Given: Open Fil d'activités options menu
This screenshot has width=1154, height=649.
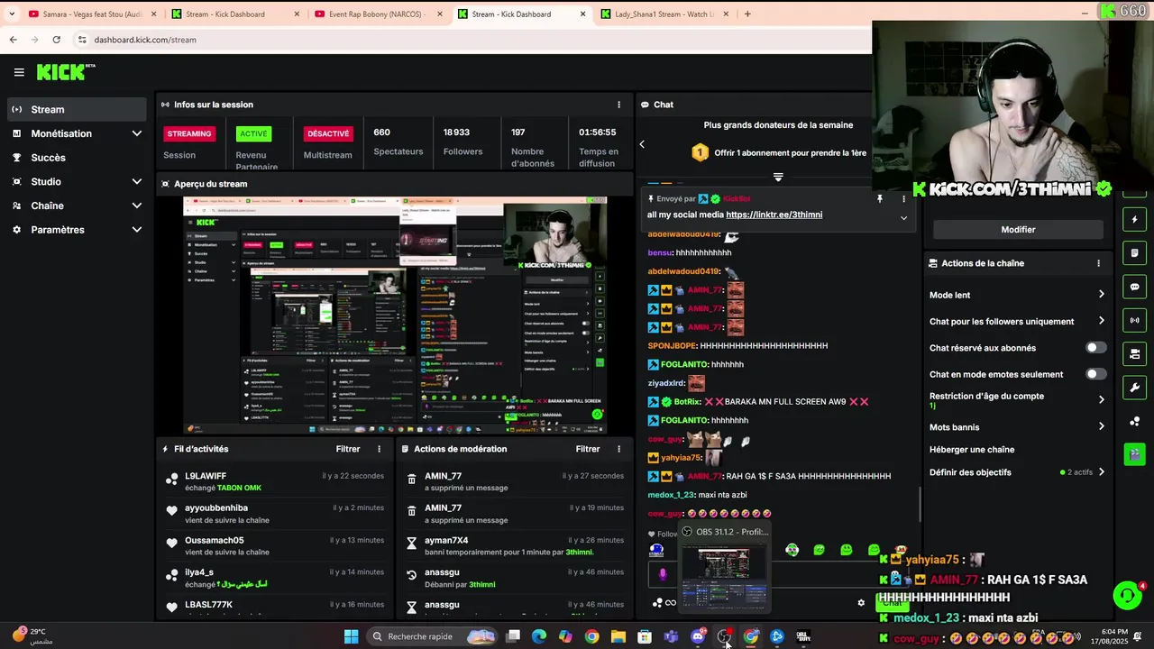Looking at the screenshot, I should tap(379, 449).
